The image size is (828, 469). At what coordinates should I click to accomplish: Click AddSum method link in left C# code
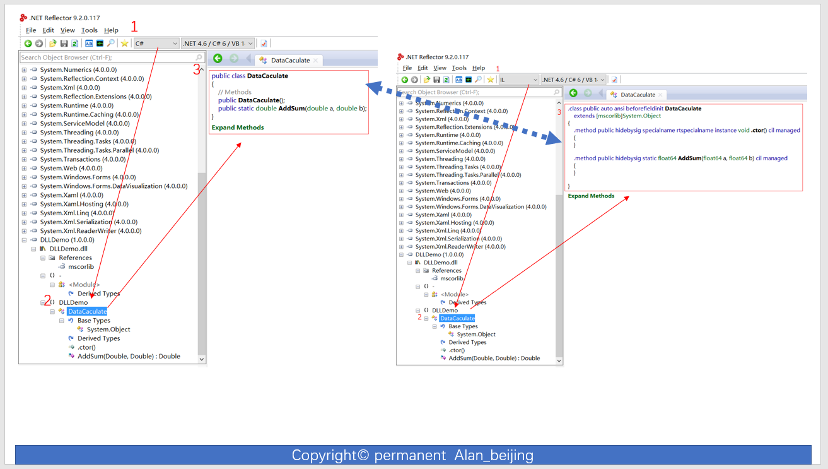point(291,109)
